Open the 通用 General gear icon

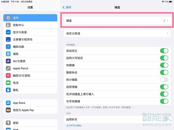(8, 18)
